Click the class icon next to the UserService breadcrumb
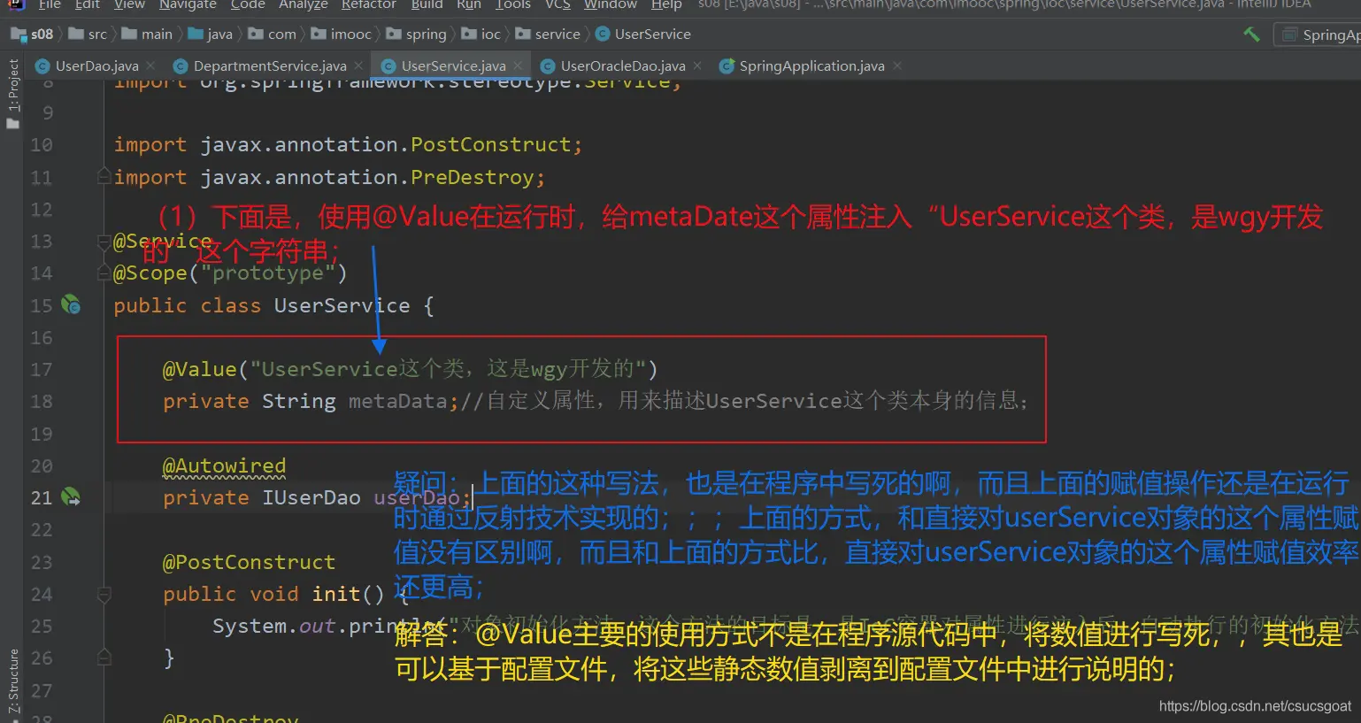 point(603,35)
